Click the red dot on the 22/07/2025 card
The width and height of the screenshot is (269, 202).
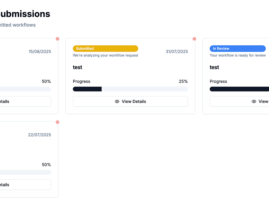click(x=57, y=122)
